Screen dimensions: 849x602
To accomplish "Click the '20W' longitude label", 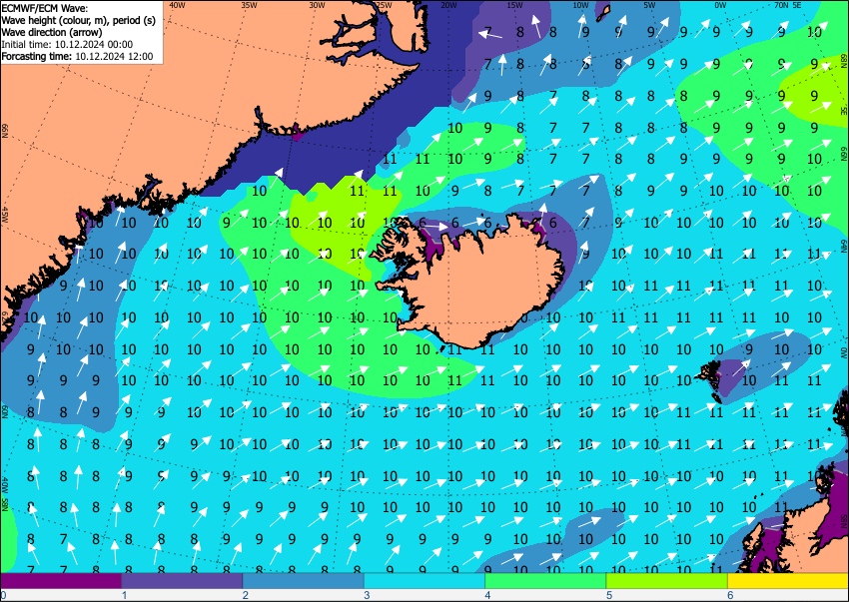I will [448, 5].
